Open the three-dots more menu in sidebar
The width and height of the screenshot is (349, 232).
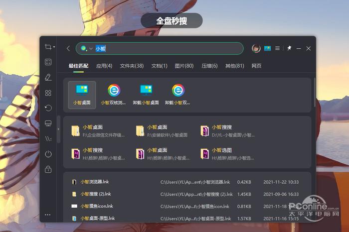tap(48, 215)
